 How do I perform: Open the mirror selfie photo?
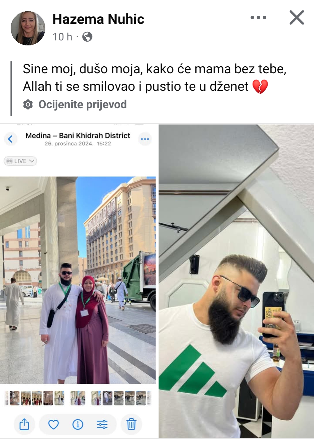[x=236, y=281]
